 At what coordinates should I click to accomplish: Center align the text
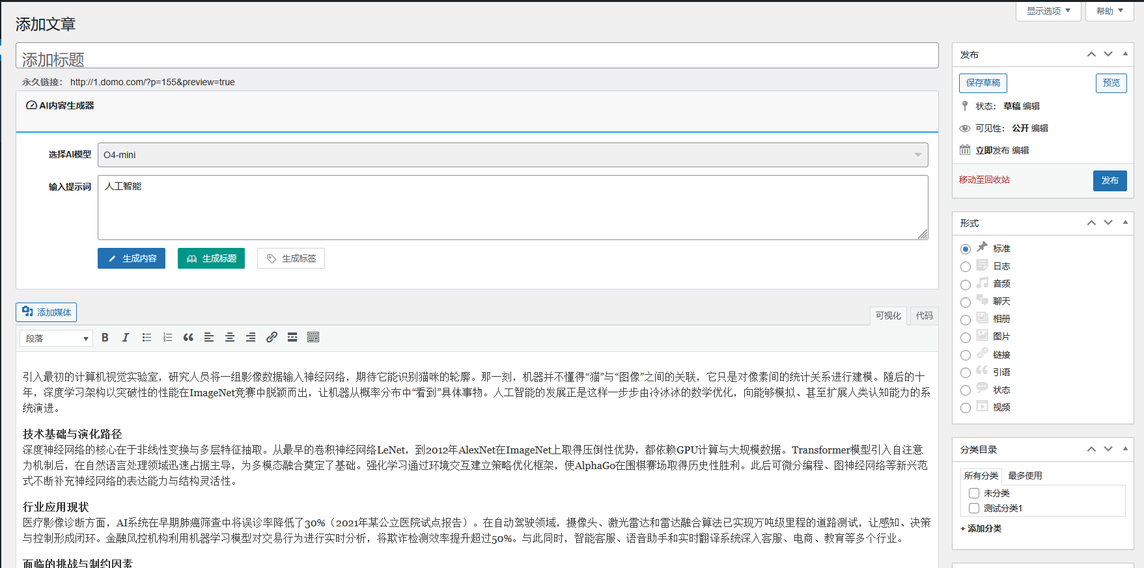230,337
